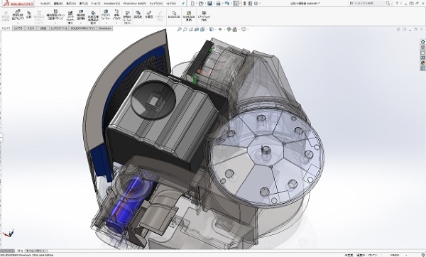
Task: Click the Zoom to Fit magnifier icon
Action: (x=180, y=29)
